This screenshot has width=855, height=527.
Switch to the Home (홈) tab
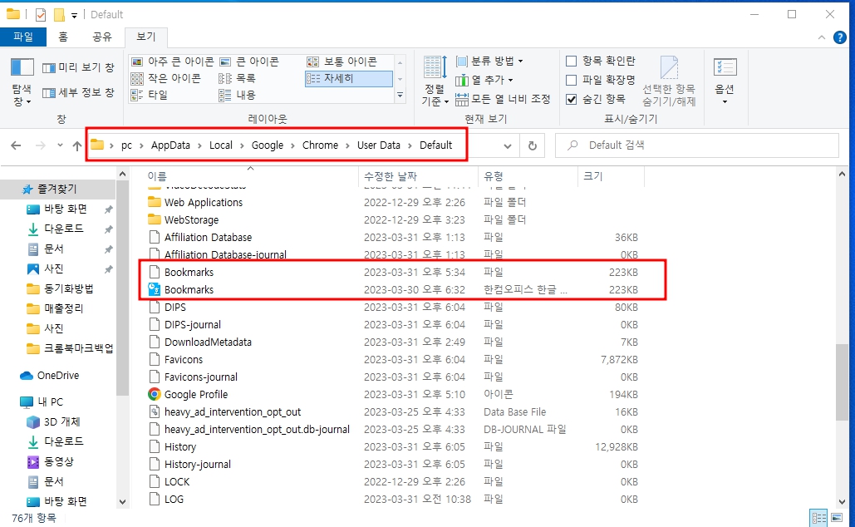(x=63, y=37)
